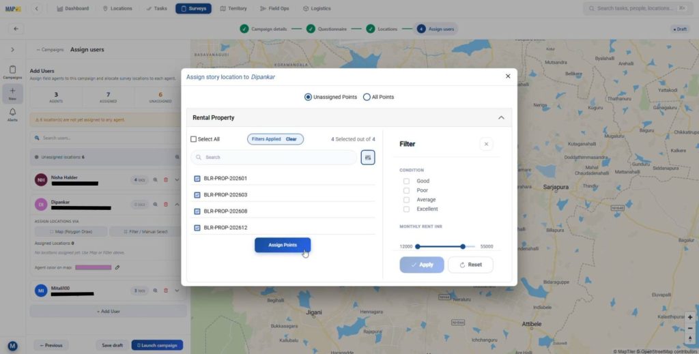Zoom to unassigned locations icon
The image size is (699, 354).
(x=177, y=157)
